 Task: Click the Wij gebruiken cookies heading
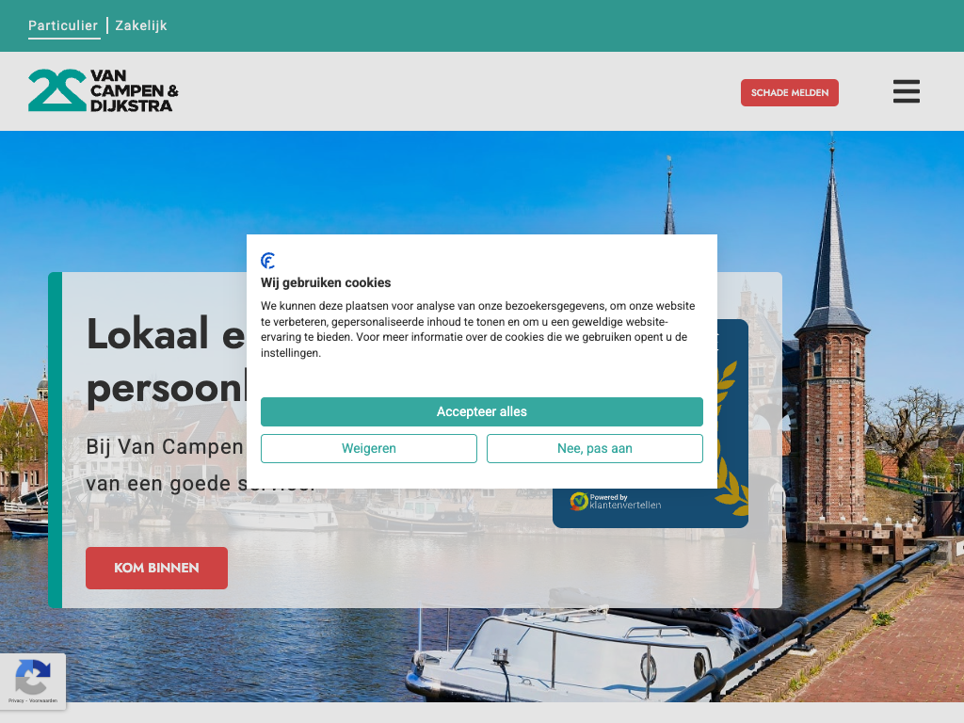point(326,282)
